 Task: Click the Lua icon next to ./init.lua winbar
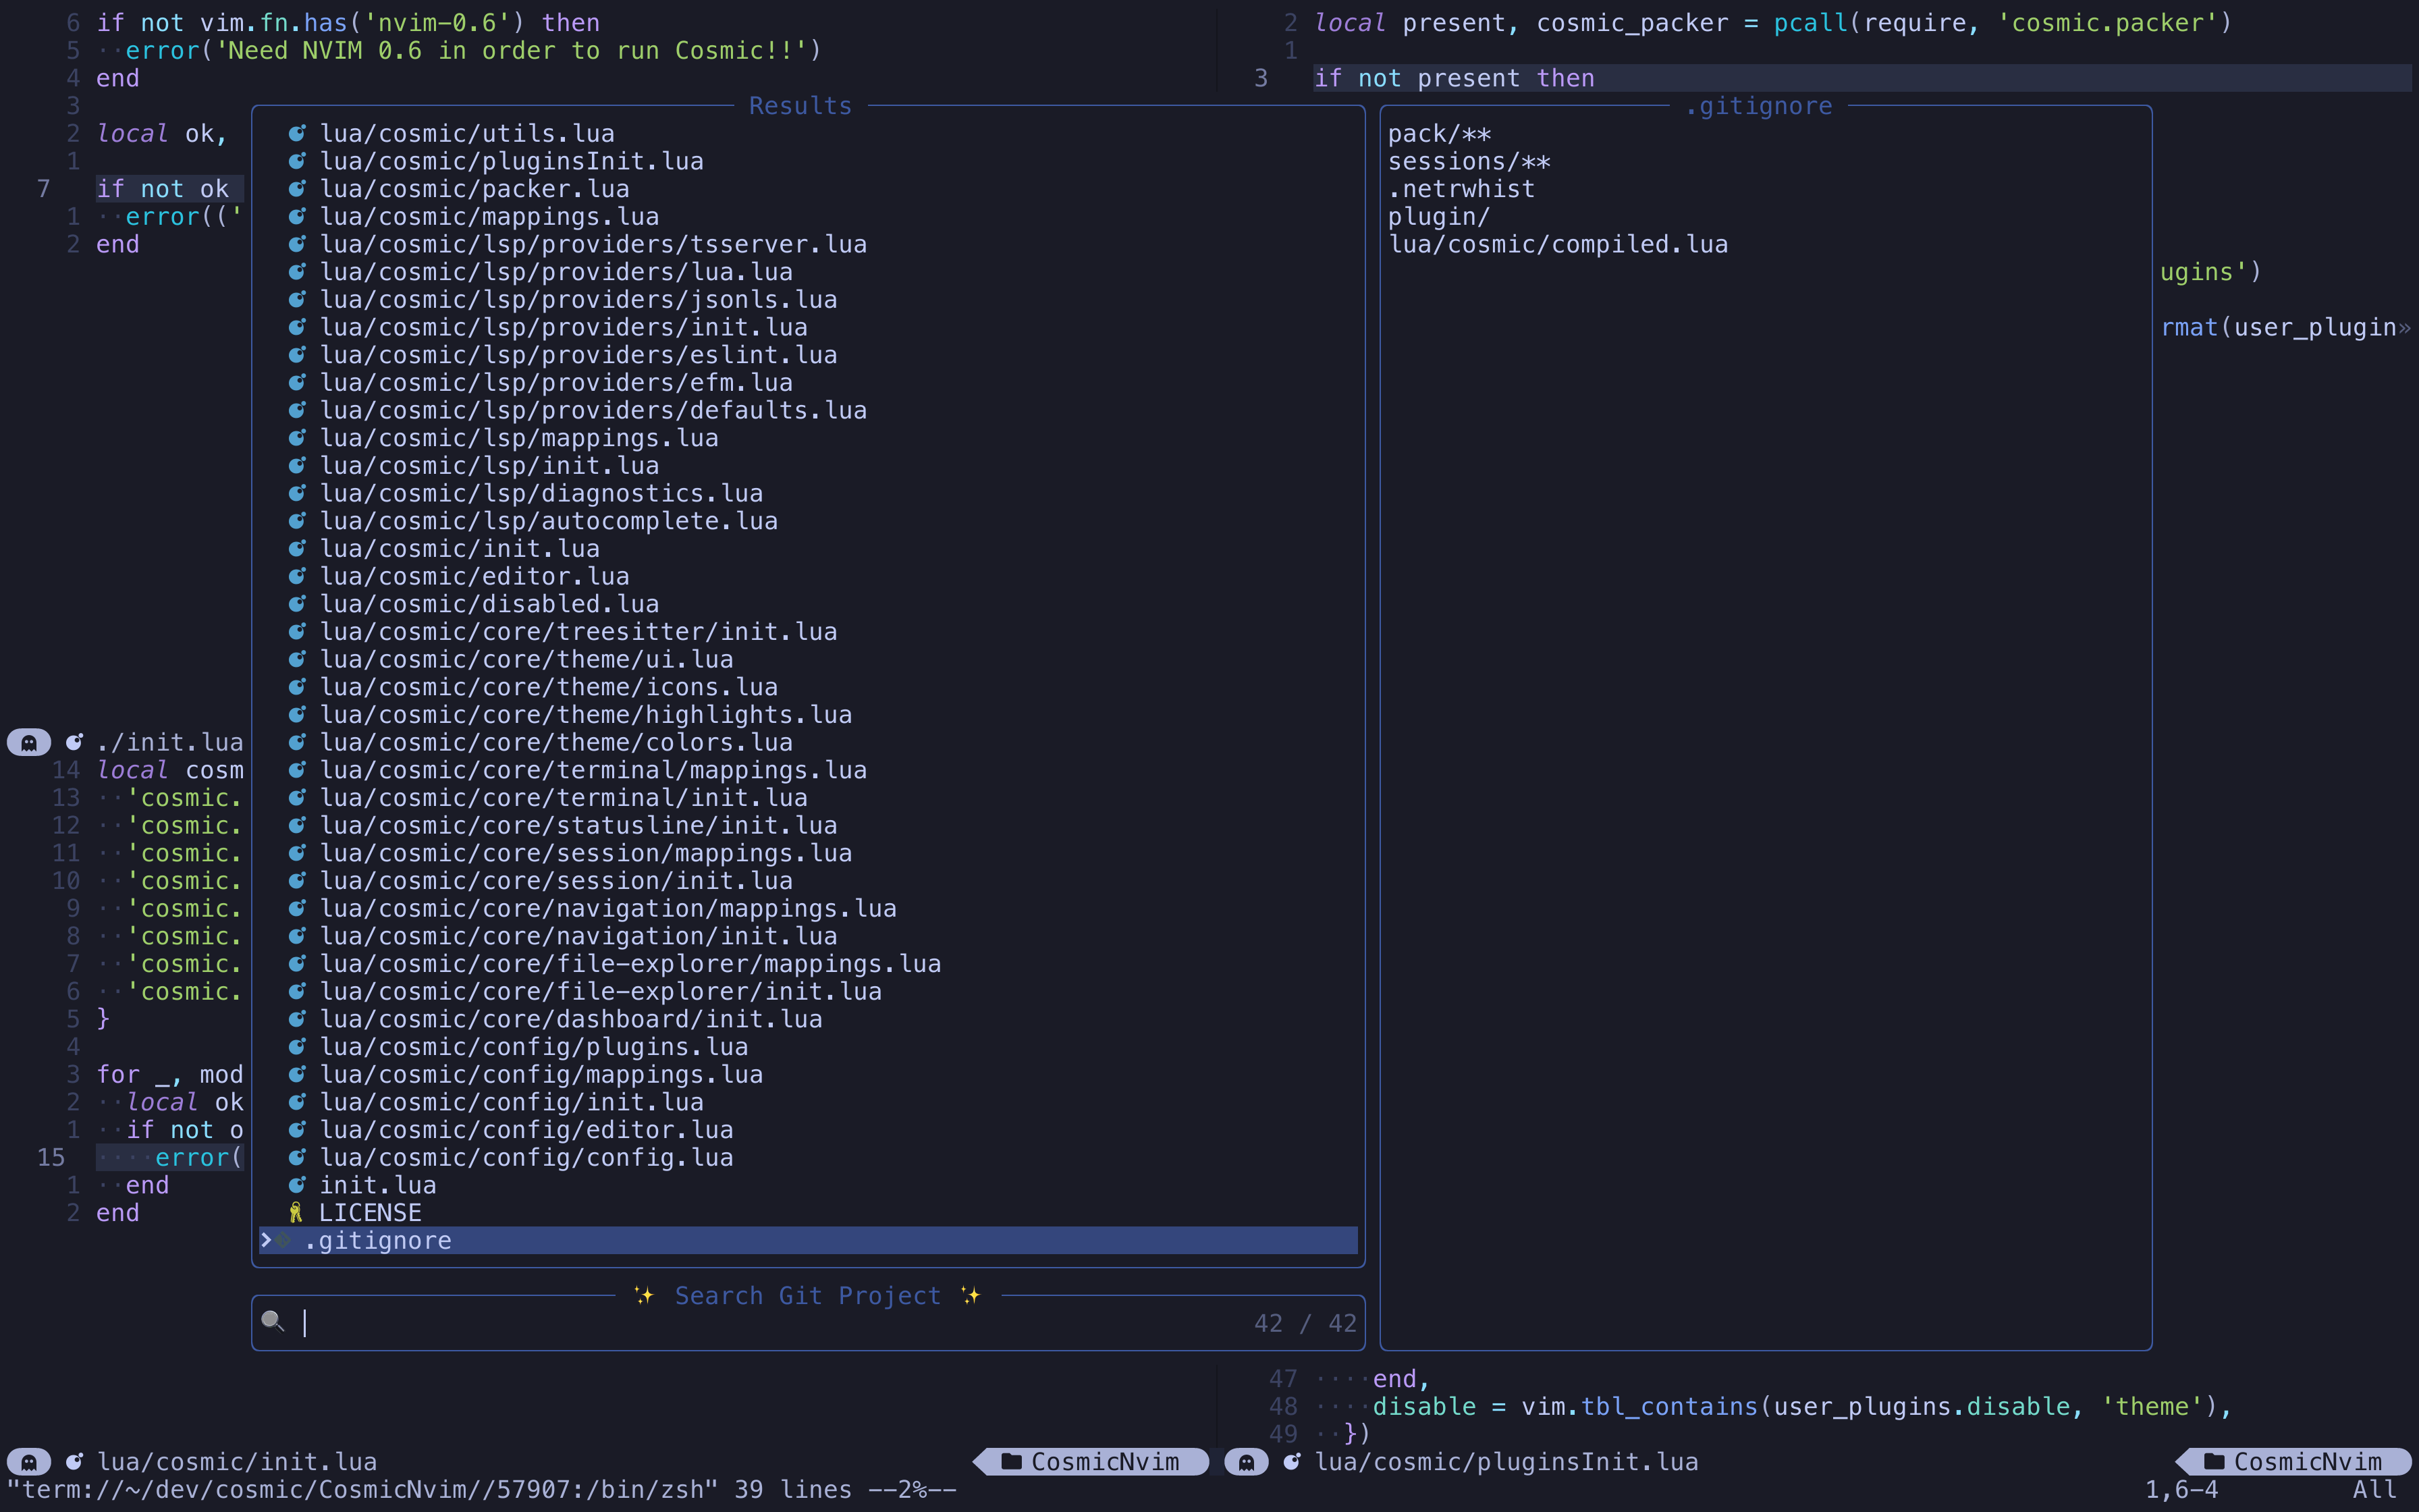point(74,742)
